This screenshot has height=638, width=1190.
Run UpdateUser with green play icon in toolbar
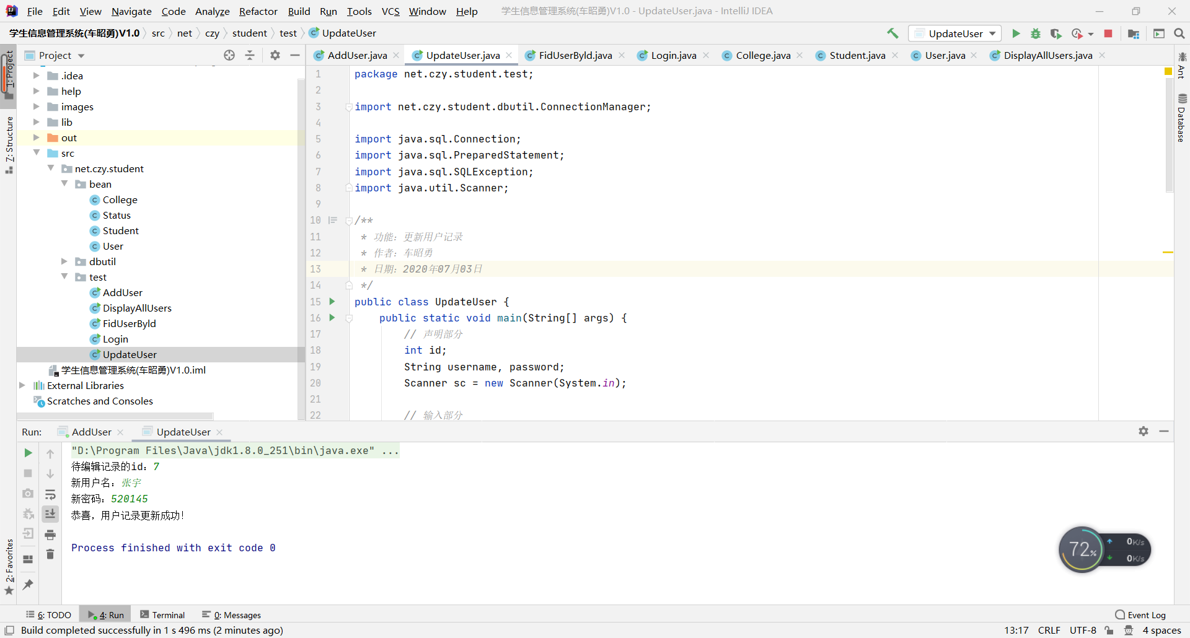tap(1016, 33)
